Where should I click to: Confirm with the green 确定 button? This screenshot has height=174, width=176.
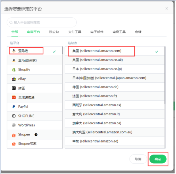158,159
